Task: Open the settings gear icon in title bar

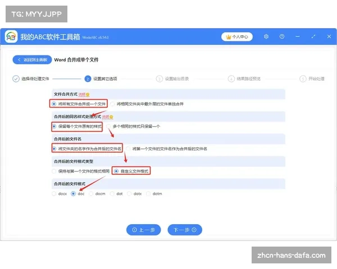Action: click(266, 36)
